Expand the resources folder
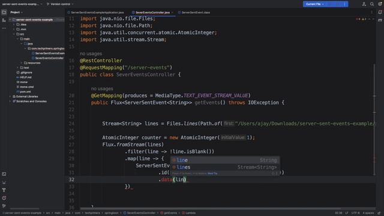384x216 pixels. (22, 63)
